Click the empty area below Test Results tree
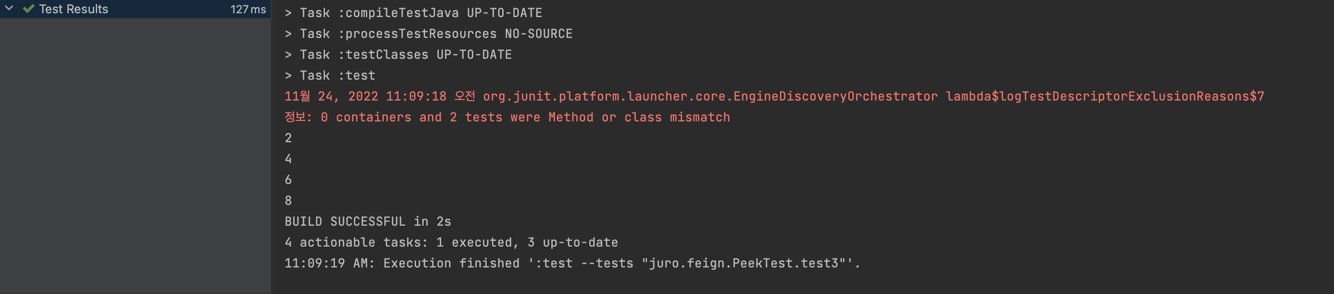This screenshot has height=294, width=1334. pos(135,155)
